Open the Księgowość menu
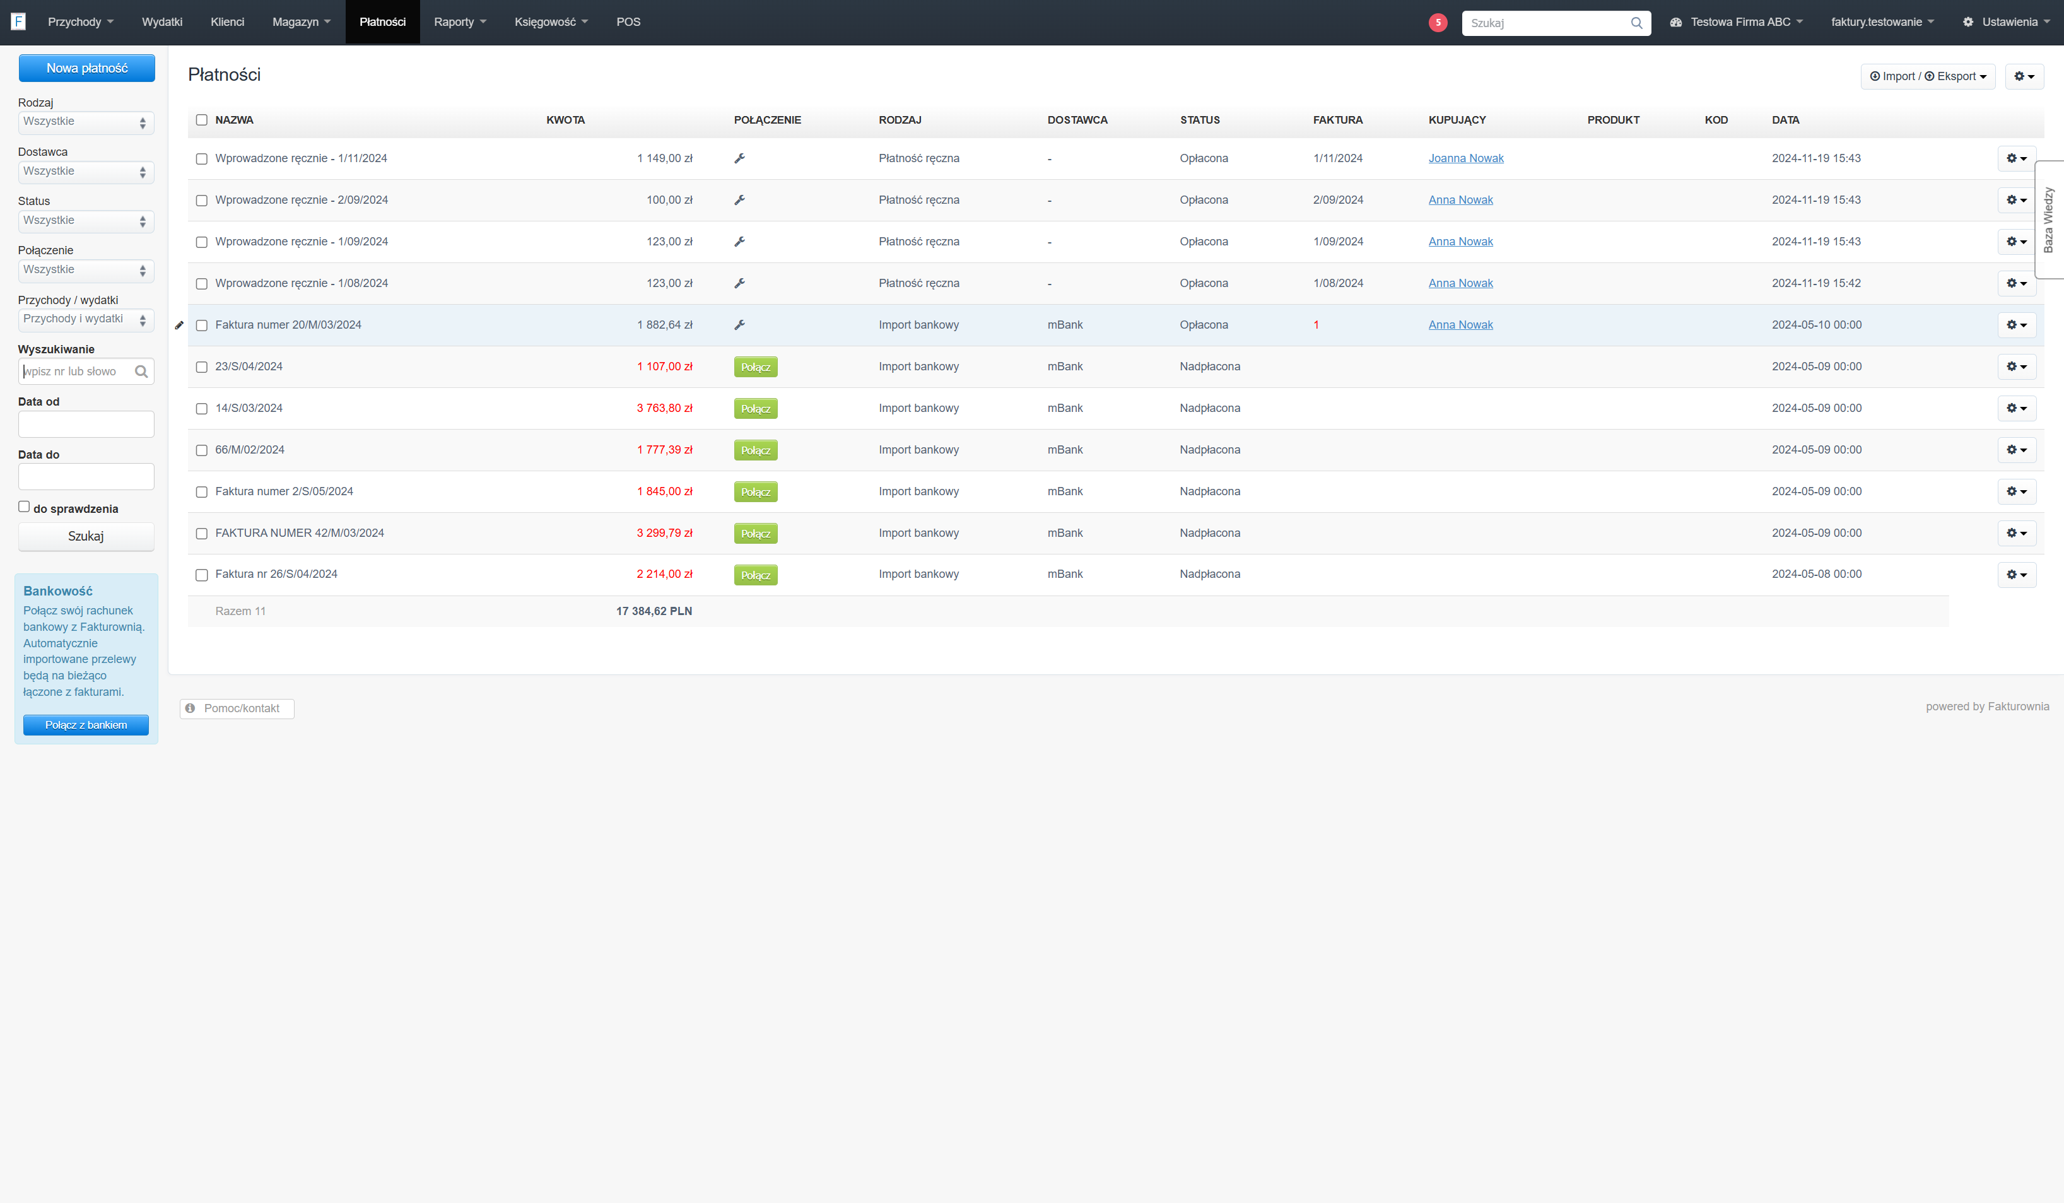This screenshot has width=2064, height=1203. [x=551, y=22]
